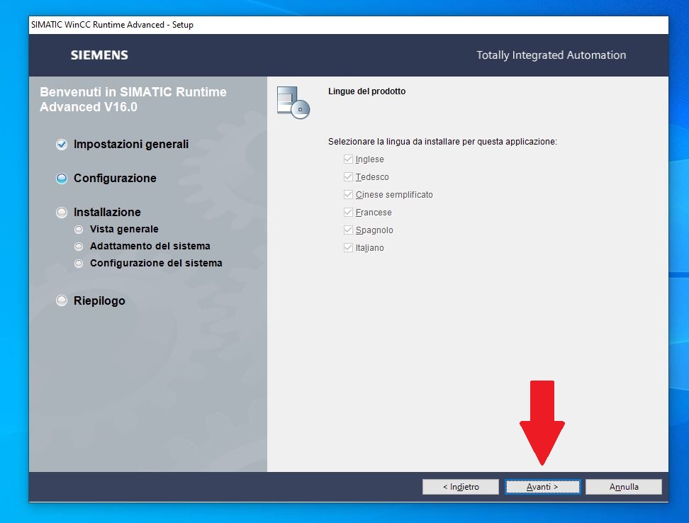Click the Configurazione del sistema bullet icon
This screenshot has height=523, width=689.
click(79, 264)
